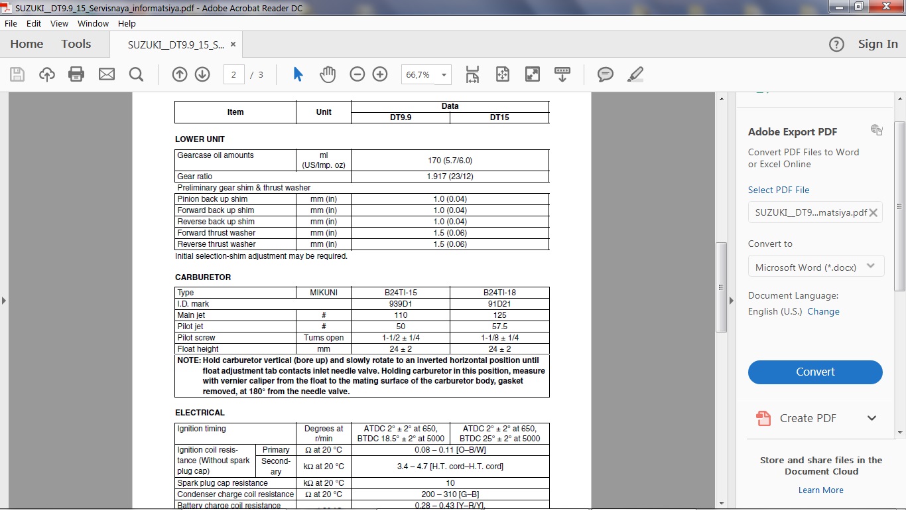Open the Find text magnifier icon
Image resolution: width=906 pixels, height=511 pixels.
point(136,74)
